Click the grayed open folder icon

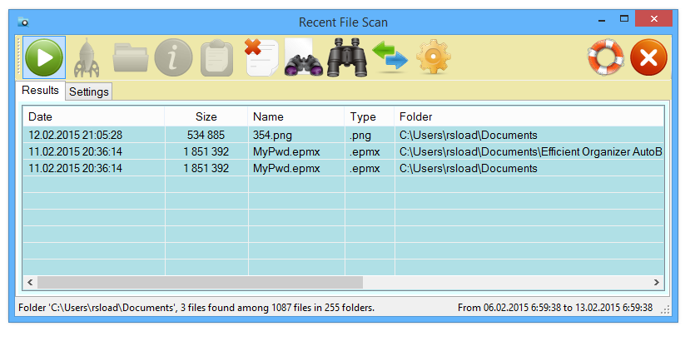point(131,57)
